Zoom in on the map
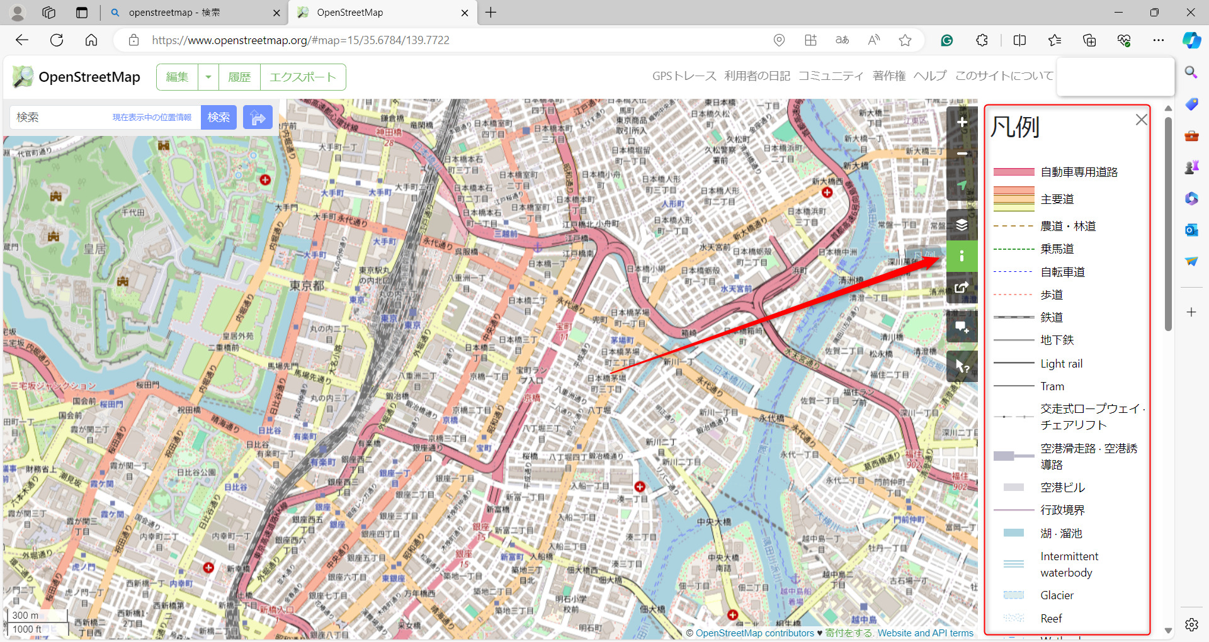 pos(962,123)
